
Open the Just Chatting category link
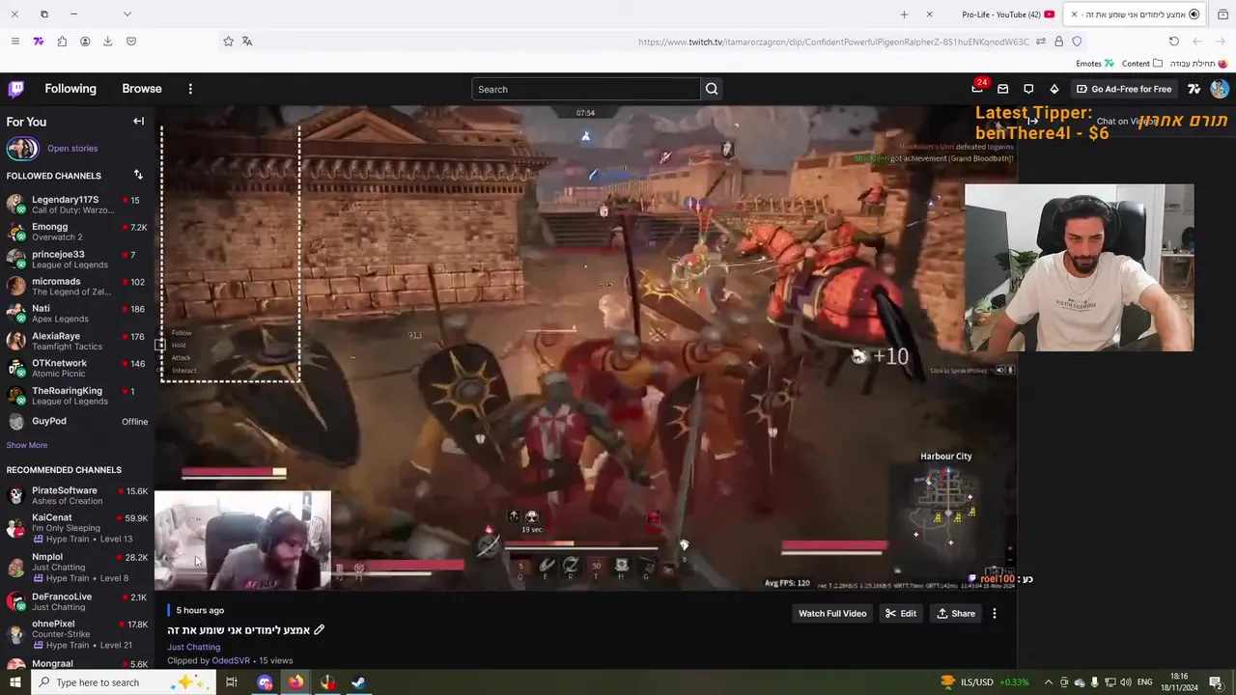194,647
